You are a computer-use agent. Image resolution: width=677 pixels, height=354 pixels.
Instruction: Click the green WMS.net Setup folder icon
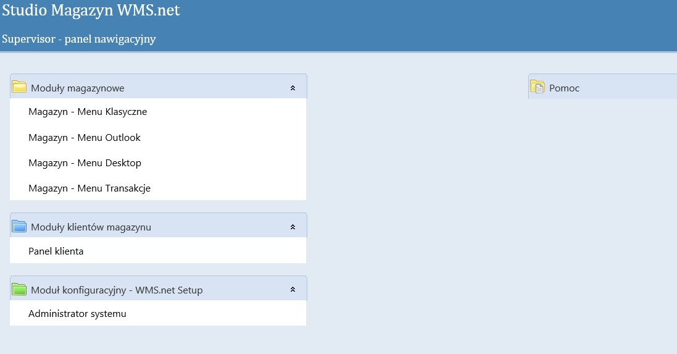point(19,289)
